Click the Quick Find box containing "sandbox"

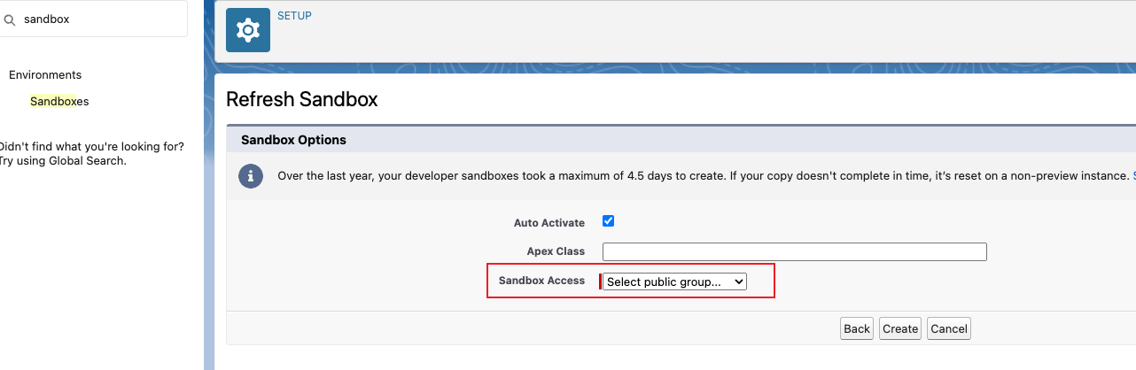(x=97, y=19)
